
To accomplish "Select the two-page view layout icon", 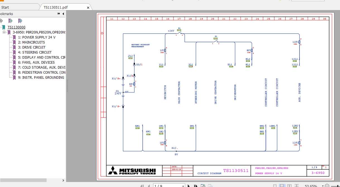I will click(x=289, y=185).
